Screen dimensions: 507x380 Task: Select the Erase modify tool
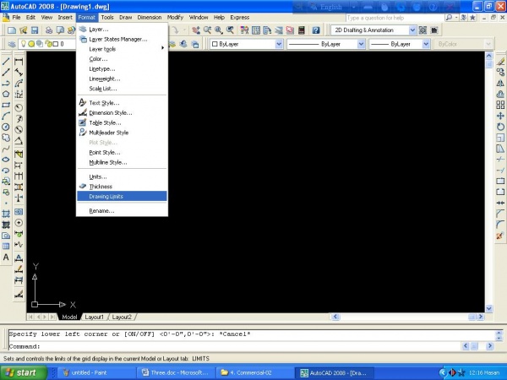(x=500, y=62)
